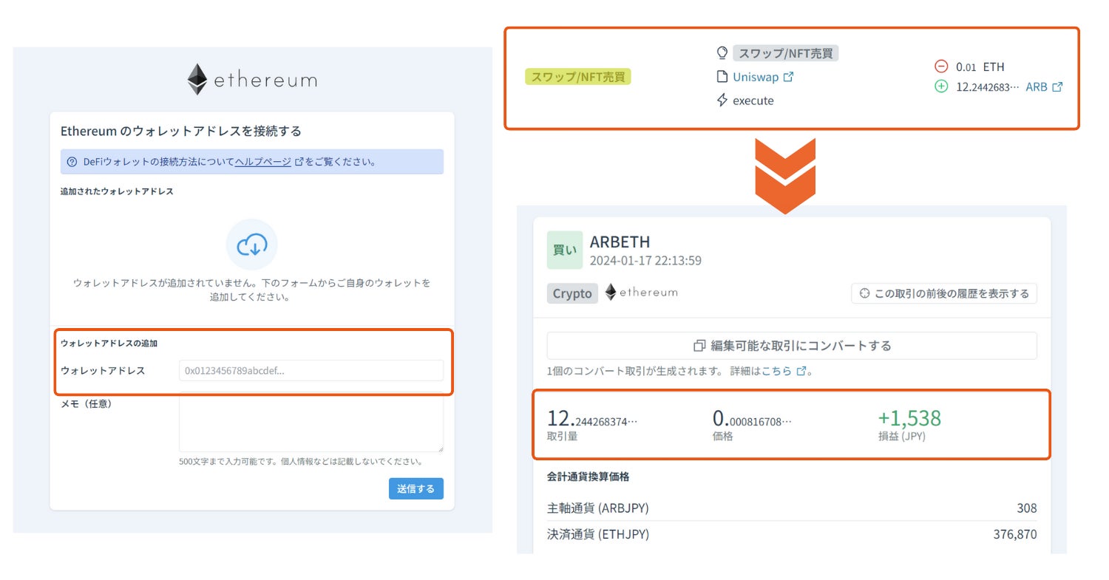The image size is (1109, 580).
Task: Open the Uniswap link
Action: (x=756, y=77)
